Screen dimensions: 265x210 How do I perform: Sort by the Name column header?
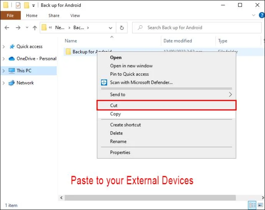tap(71, 41)
